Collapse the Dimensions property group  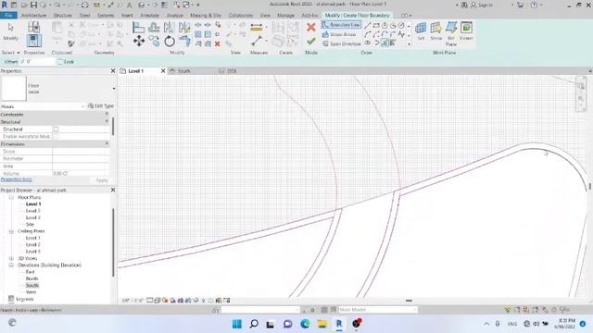pyautogui.click(x=107, y=144)
